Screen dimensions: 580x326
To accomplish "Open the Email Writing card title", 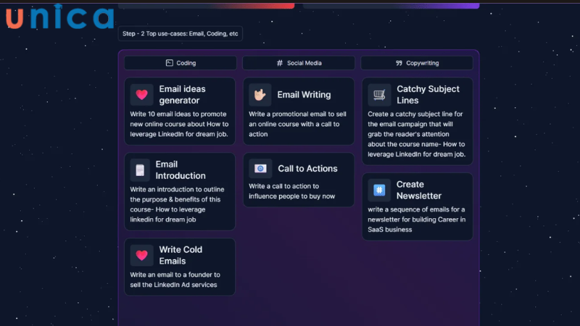I will (x=304, y=95).
